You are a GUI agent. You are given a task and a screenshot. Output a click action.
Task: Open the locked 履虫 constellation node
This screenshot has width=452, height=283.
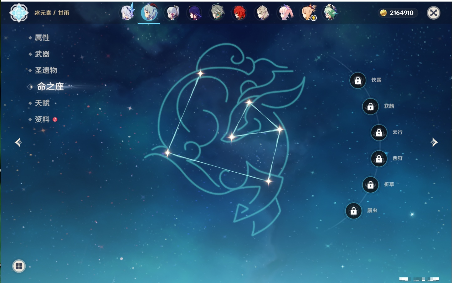pyautogui.click(x=353, y=211)
